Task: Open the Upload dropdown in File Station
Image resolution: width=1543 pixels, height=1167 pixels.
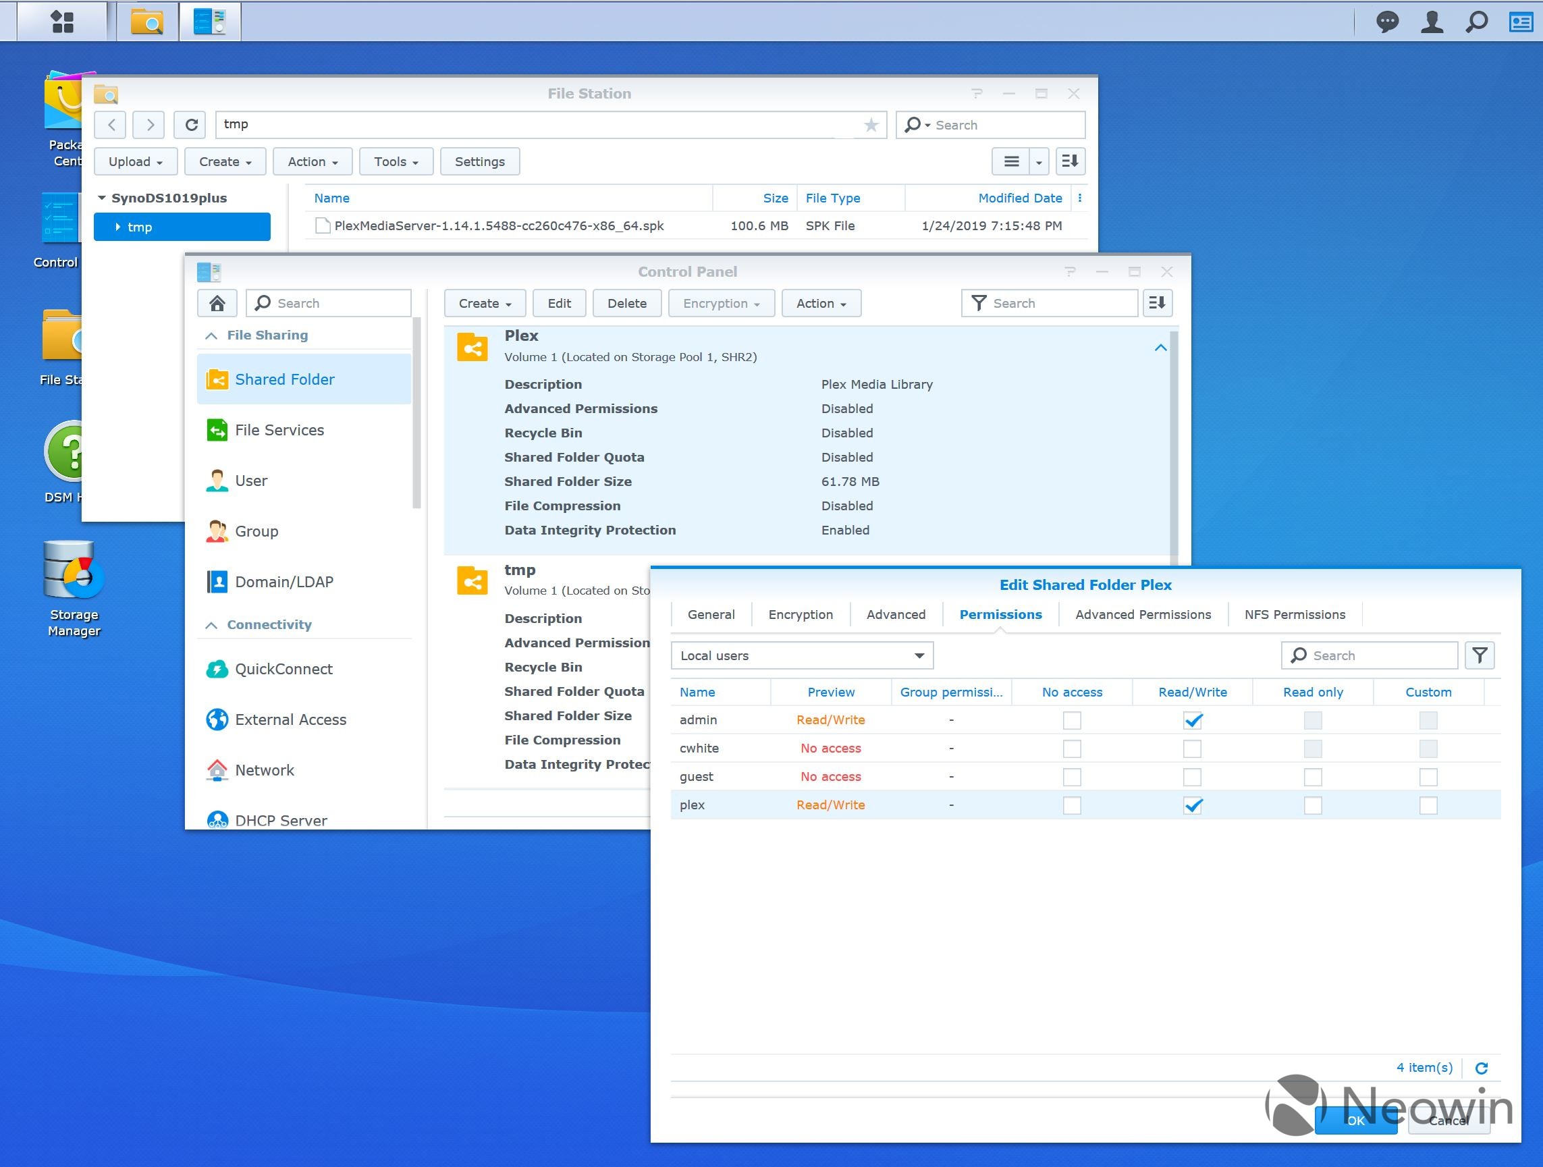Action: pyautogui.click(x=135, y=162)
